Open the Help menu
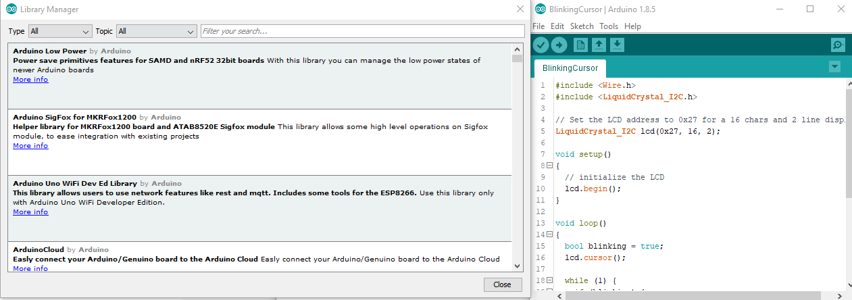852x300 pixels. point(632,26)
